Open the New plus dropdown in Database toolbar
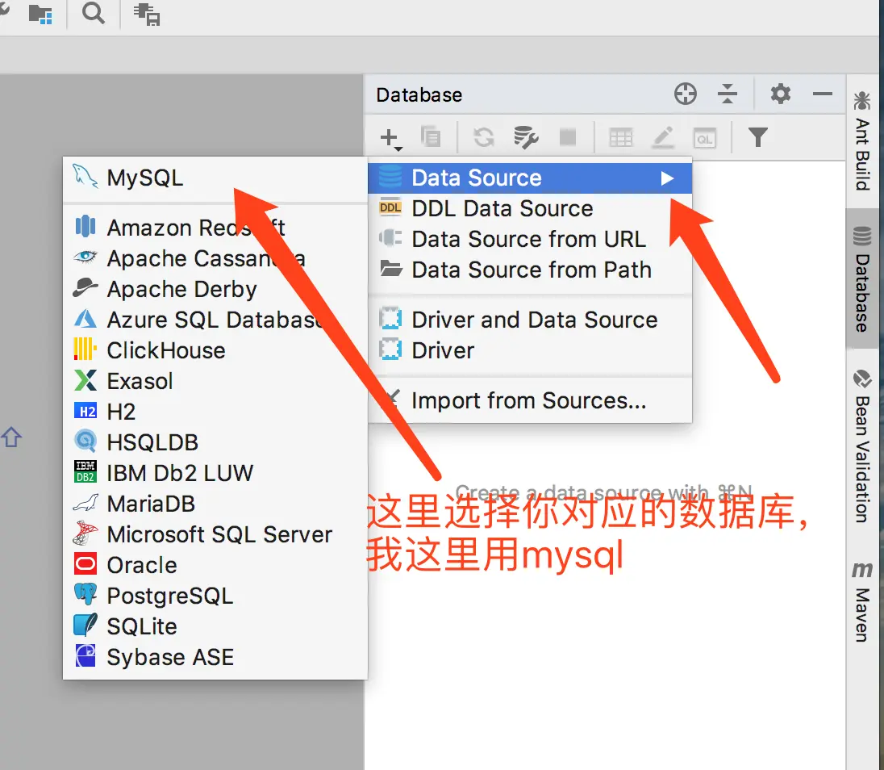Screen dimensions: 884x770 tap(390, 138)
